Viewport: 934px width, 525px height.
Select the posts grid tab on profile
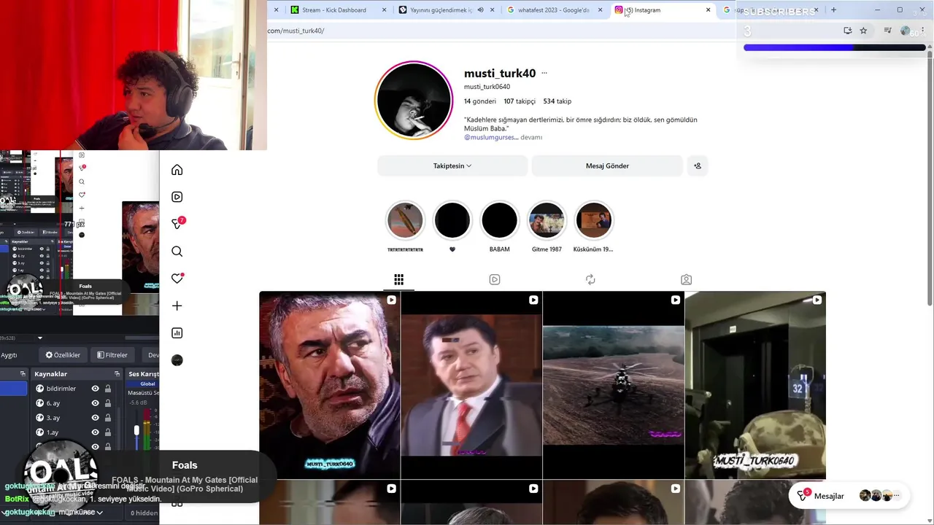[x=398, y=279]
